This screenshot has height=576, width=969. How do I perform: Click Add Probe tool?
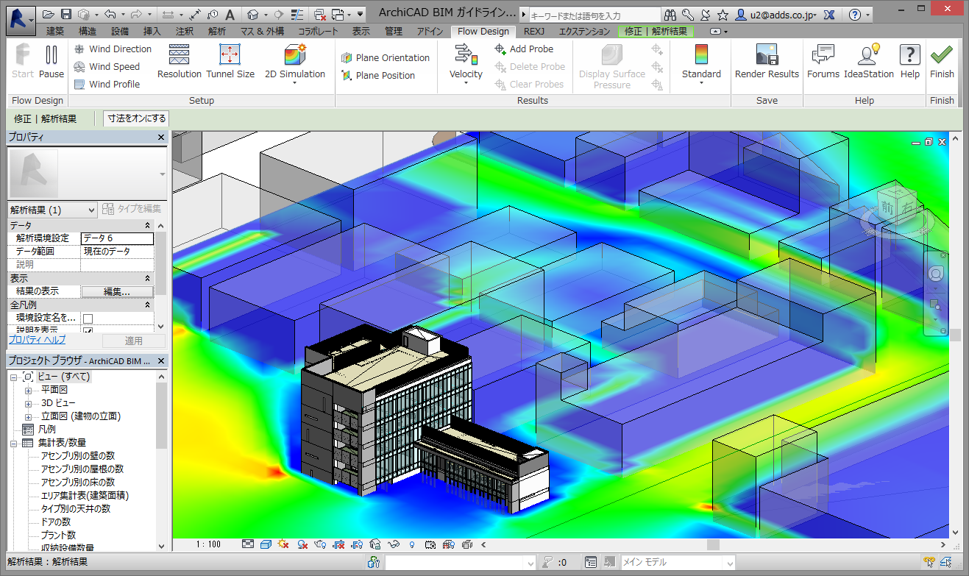tap(524, 49)
